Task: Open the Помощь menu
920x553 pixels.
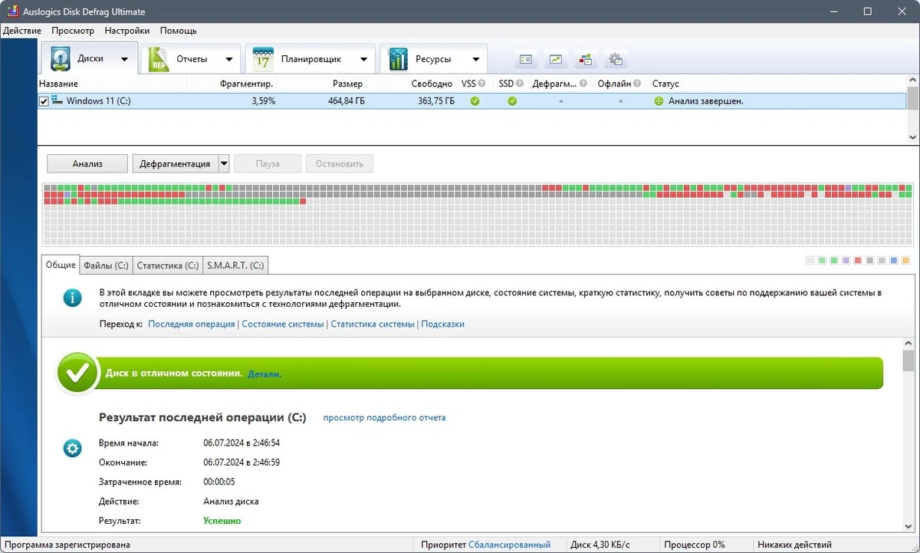Action: pos(179,31)
